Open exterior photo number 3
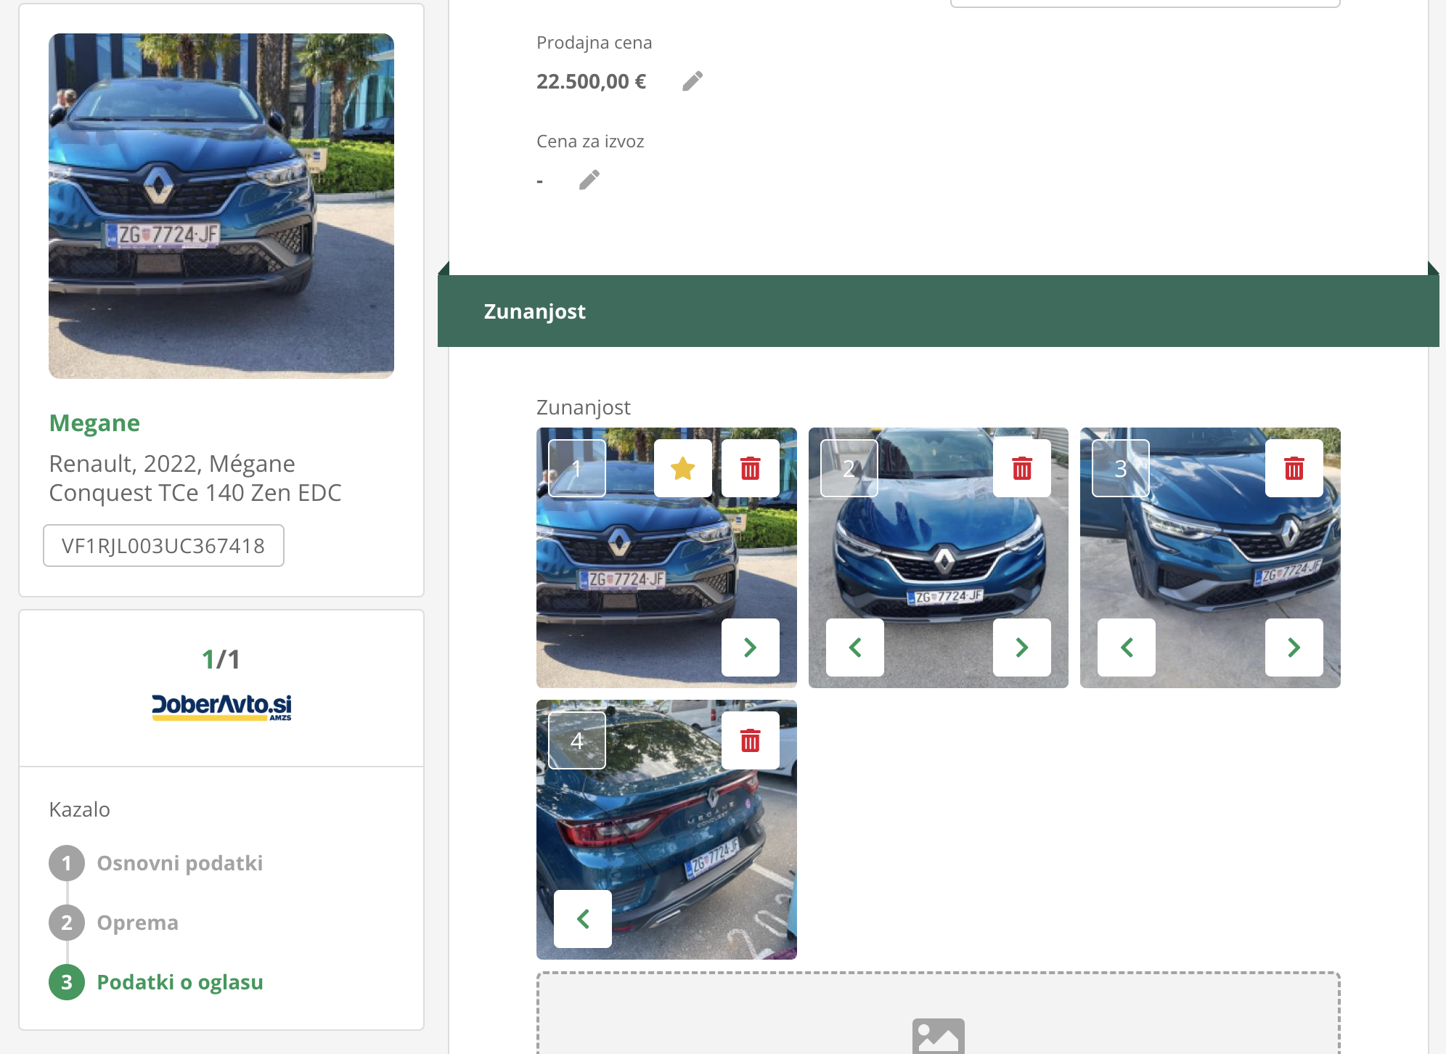 pyautogui.click(x=1210, y=557)
